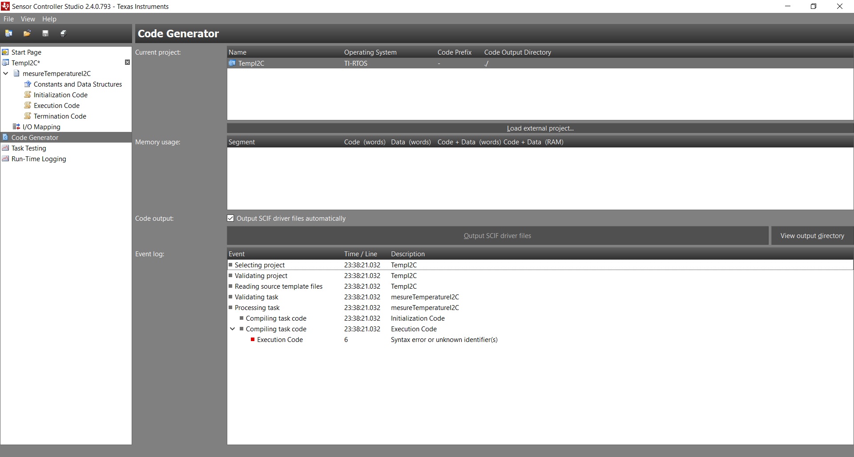Click the Code Generator C-file icon

(6, 137)
